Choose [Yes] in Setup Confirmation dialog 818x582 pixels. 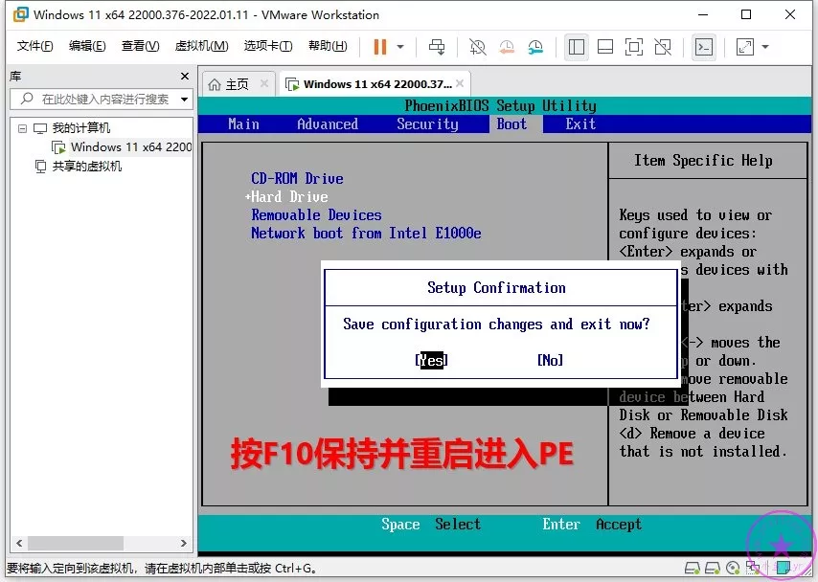click(x=431, y=360)
